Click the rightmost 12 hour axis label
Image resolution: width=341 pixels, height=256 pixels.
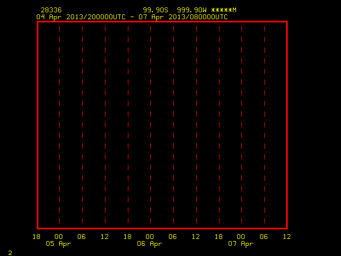point(287,237)
